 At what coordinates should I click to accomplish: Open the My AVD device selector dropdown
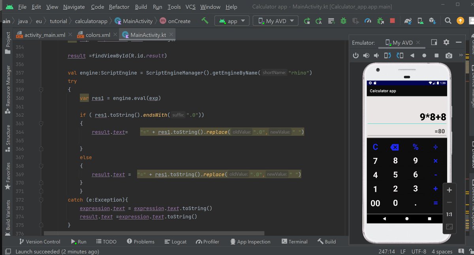point(275,21)
